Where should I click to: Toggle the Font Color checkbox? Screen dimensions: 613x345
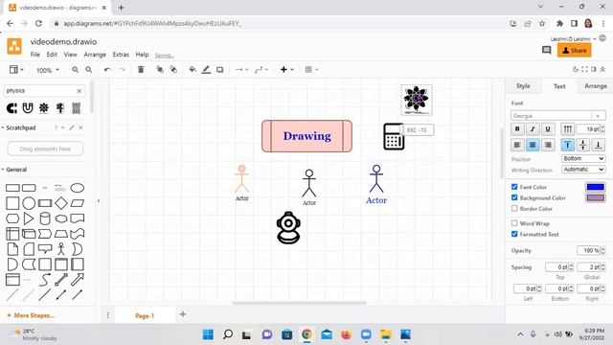pyautogui.click(x=514, y=187)
